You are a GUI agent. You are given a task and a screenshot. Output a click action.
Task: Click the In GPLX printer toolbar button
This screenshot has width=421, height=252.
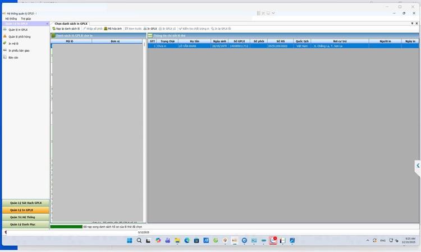pos(150,28)
